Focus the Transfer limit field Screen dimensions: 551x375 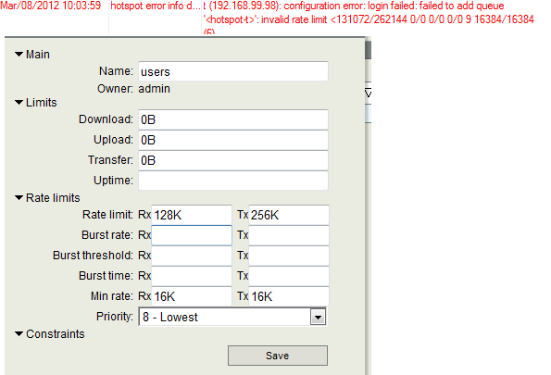(233, 160)
